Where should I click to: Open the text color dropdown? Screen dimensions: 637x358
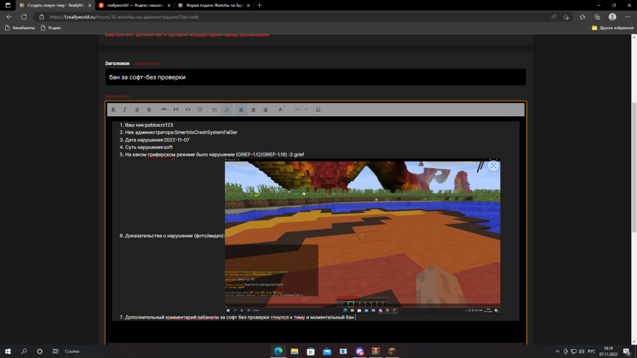click(281, 109)
